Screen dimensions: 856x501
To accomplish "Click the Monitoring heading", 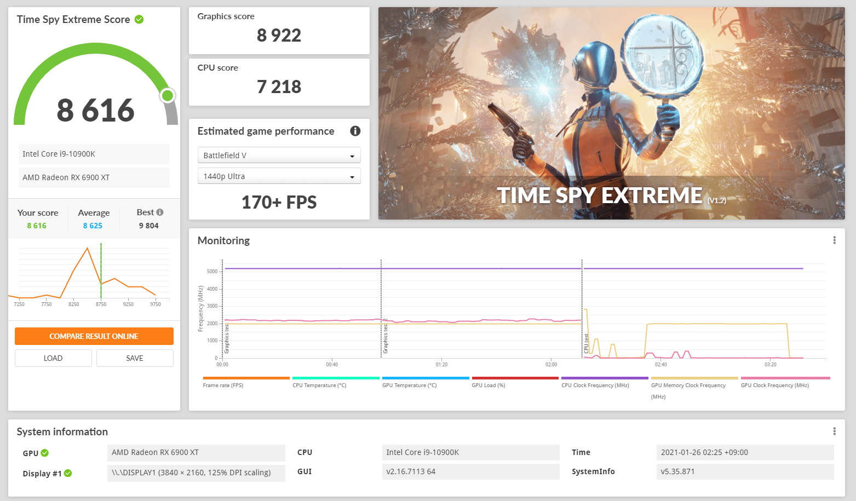I will tap(223, 240).
